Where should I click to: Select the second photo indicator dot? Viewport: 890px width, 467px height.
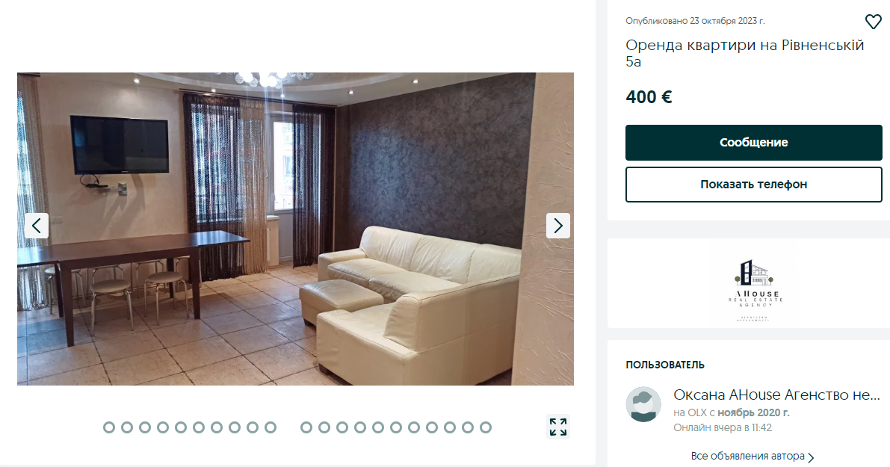127,427
